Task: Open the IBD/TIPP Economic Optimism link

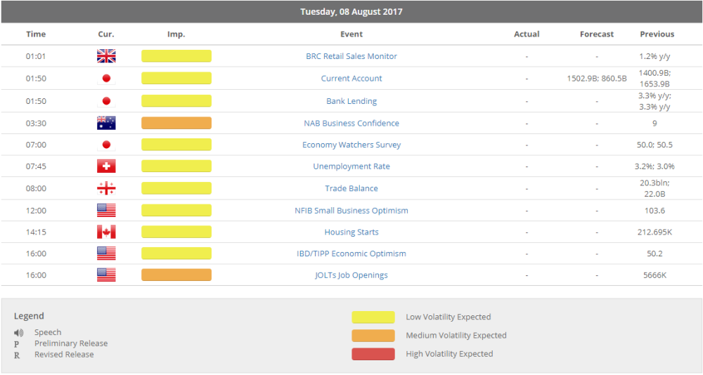Action: point(351,254)
